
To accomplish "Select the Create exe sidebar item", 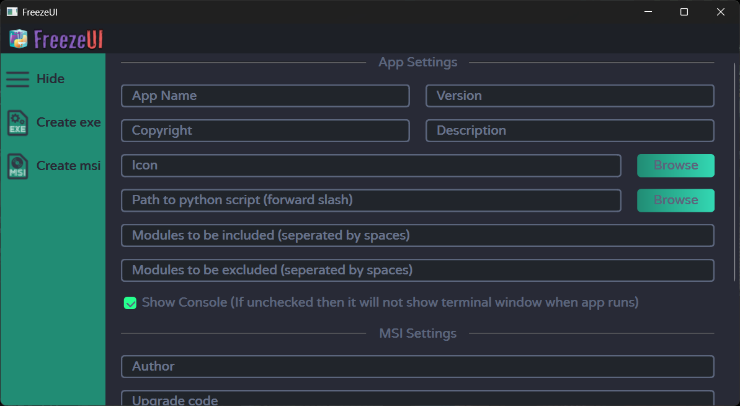I will coord(68,123).
